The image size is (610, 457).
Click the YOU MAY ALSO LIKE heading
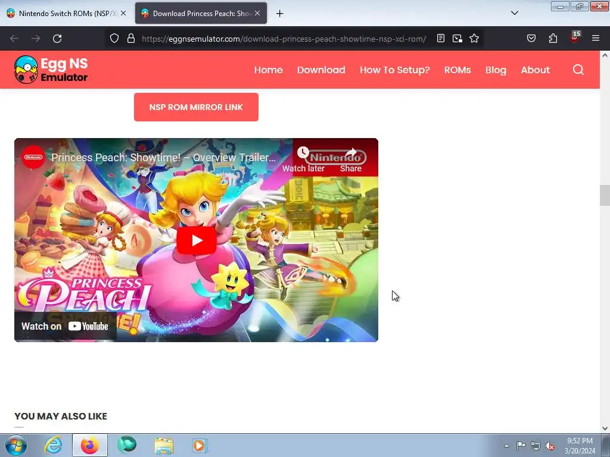click(x=61, y=416)
